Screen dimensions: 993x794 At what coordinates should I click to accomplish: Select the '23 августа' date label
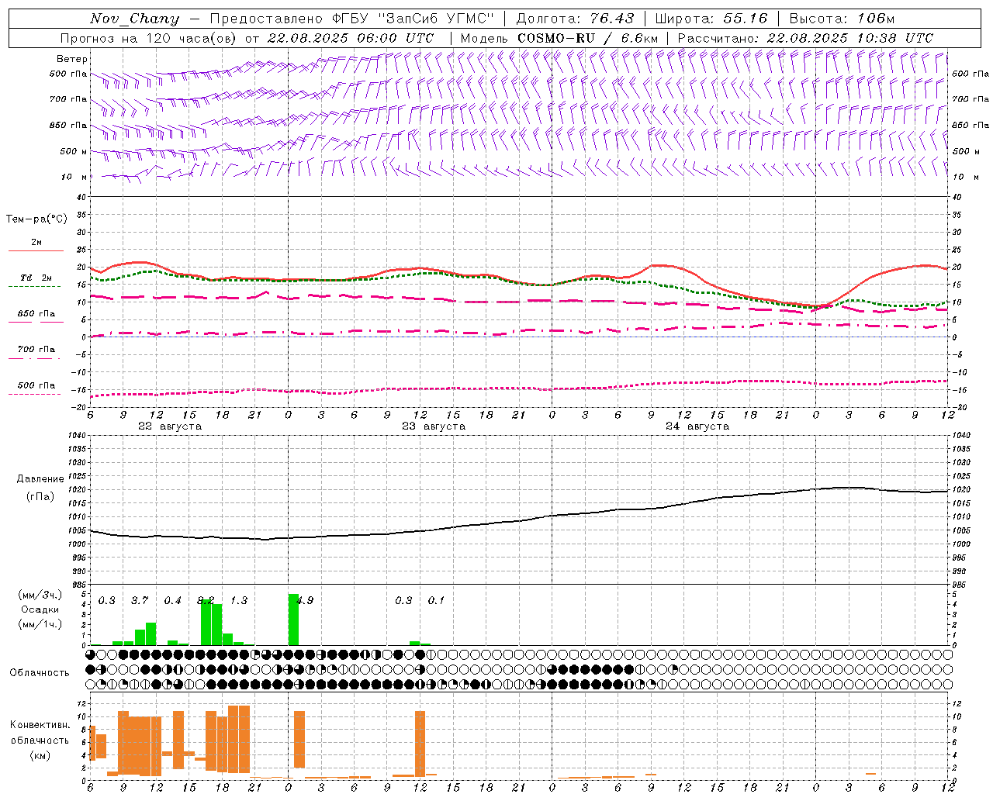pyautogui.click(x=433, y=426)
